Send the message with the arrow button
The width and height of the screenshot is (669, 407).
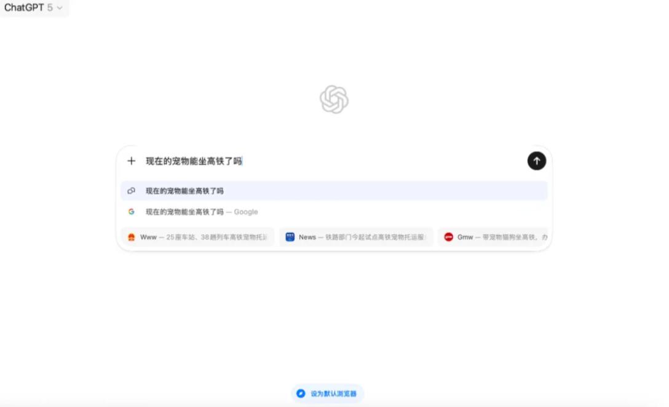[x=536, y=161]
